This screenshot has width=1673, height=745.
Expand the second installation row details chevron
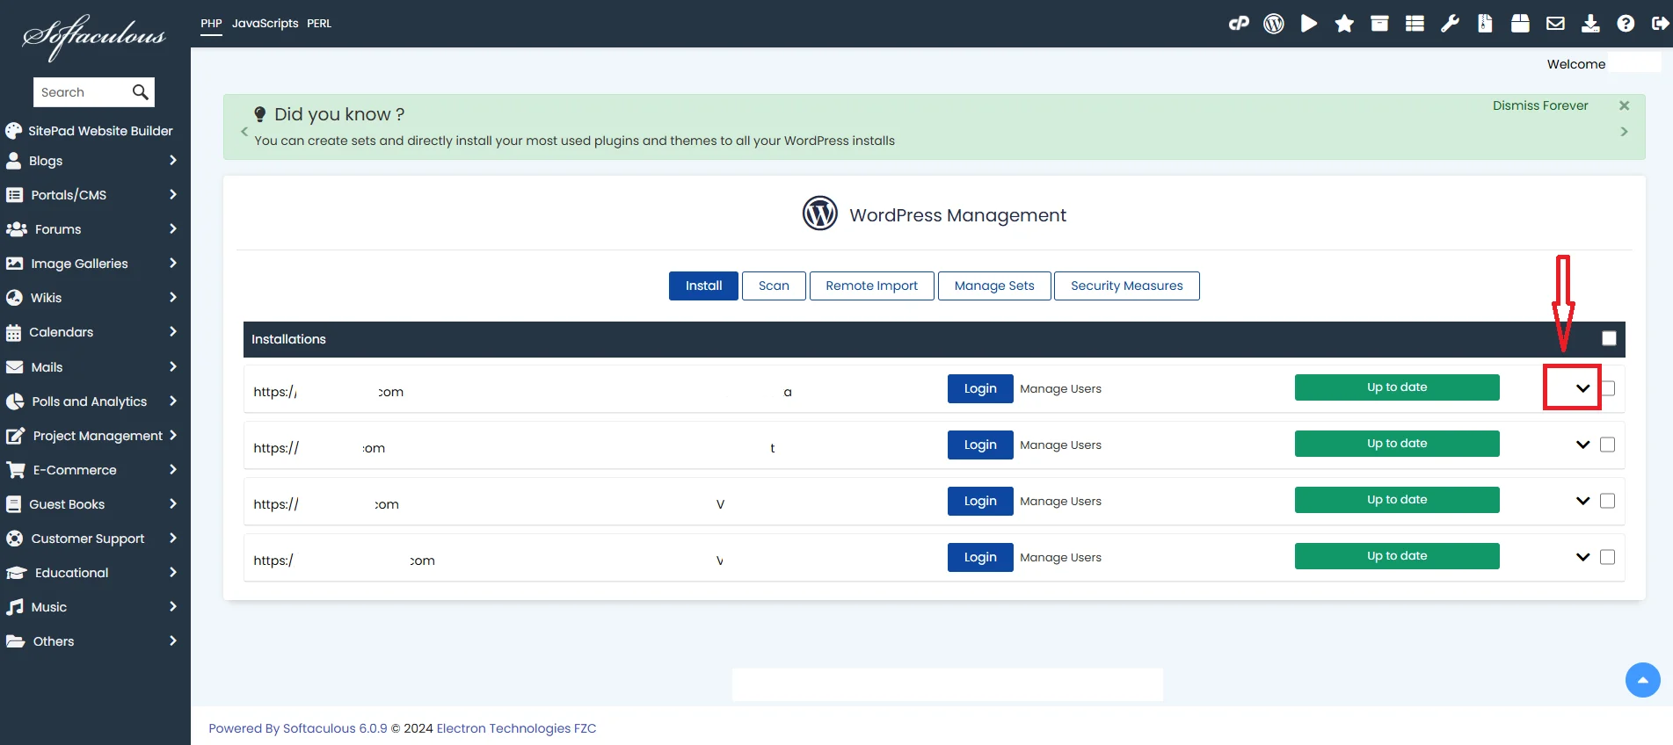[1582, 445]
